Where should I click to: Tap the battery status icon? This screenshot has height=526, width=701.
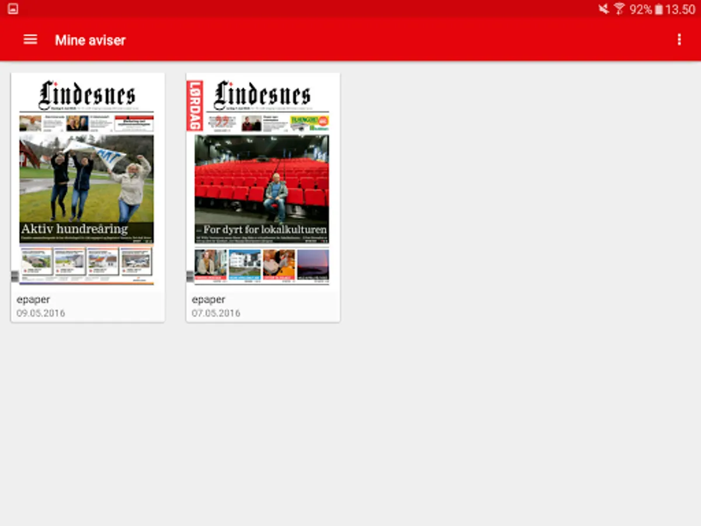point(659,9)
